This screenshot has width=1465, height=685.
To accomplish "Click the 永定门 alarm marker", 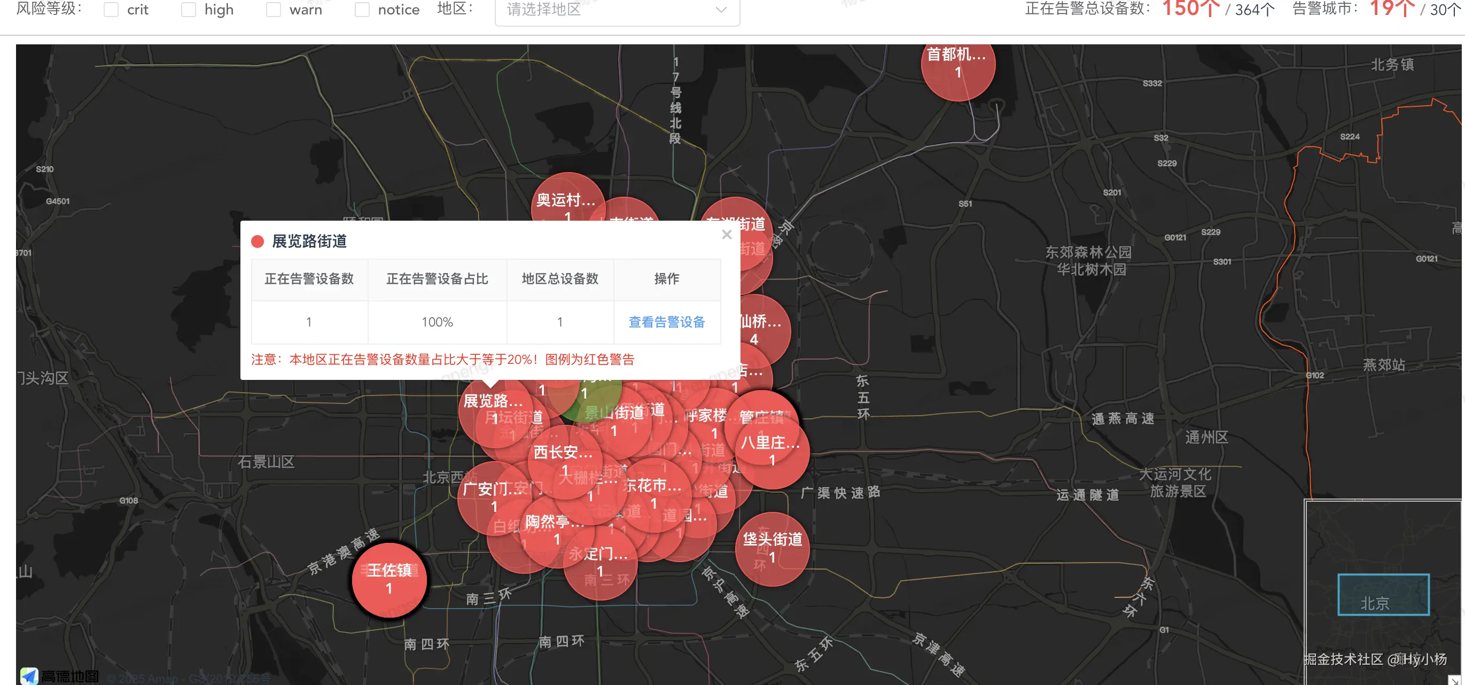I will pyautogui.click(x=599, y=563).
